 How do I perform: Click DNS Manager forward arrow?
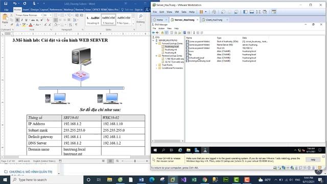point(157,33)
